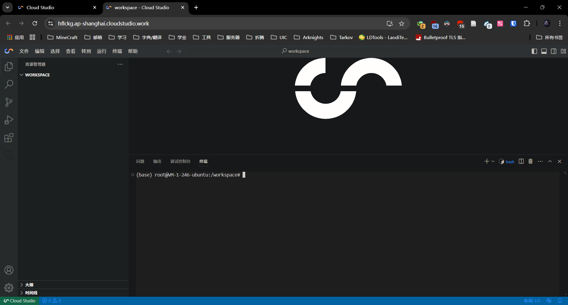Open the Explorer view in activity bar
The height and width of the screenshot is (305, 568).
(x=9, y=67)
